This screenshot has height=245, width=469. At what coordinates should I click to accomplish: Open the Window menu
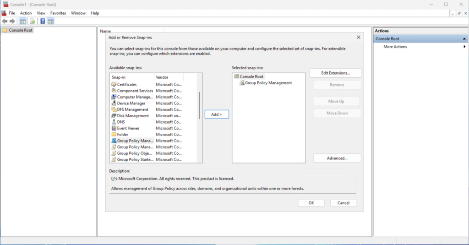coord(78,13)
